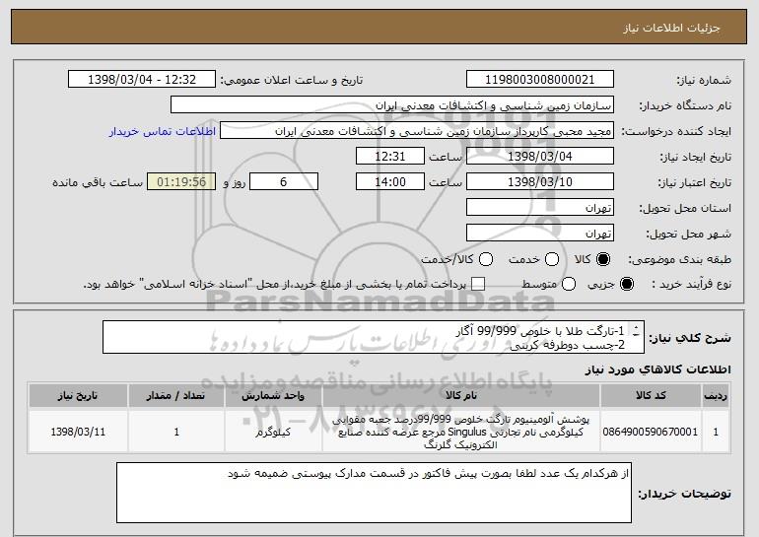Click the validity date field 1398/03/10
This screenshot has height=537, width=759.
[x=540, y=182]
